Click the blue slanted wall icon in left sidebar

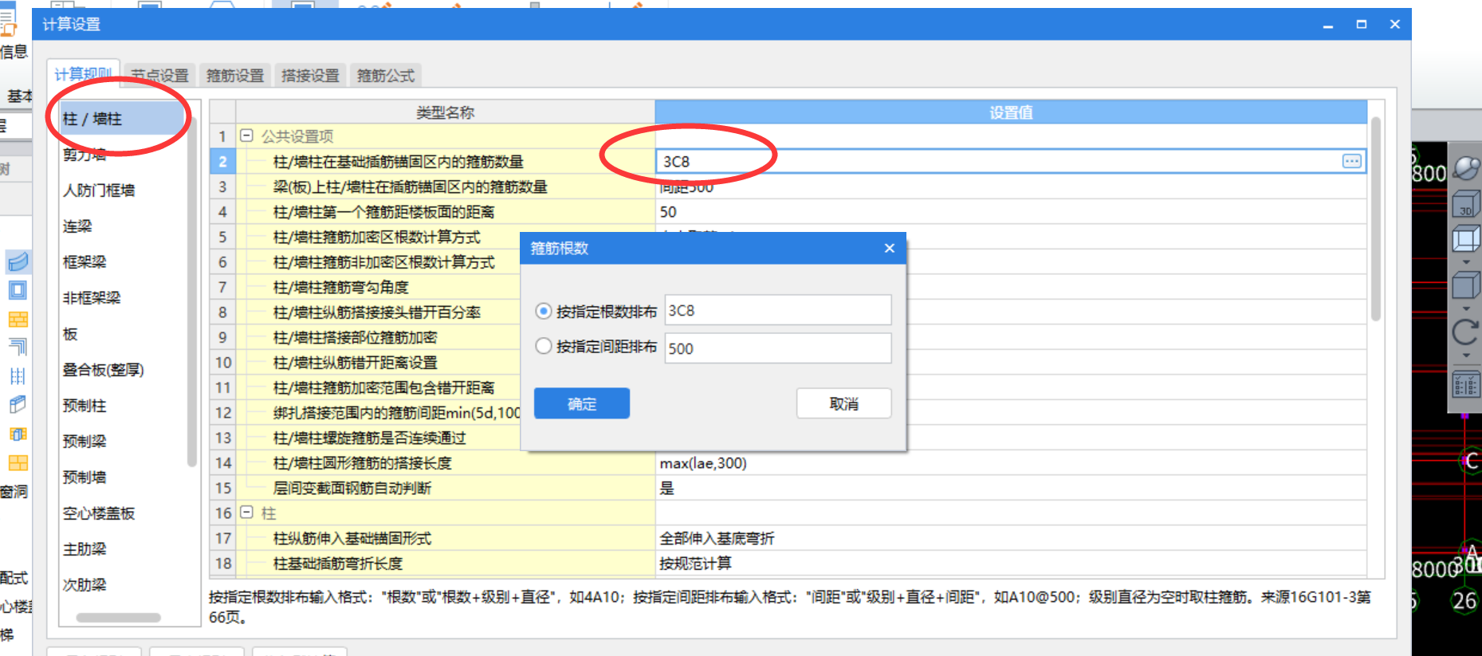tap(18, 261)
